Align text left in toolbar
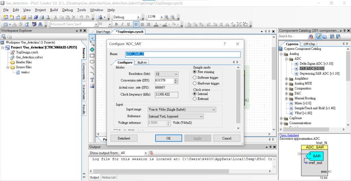Viewport: 351px width, 181px height. [136, 24]
